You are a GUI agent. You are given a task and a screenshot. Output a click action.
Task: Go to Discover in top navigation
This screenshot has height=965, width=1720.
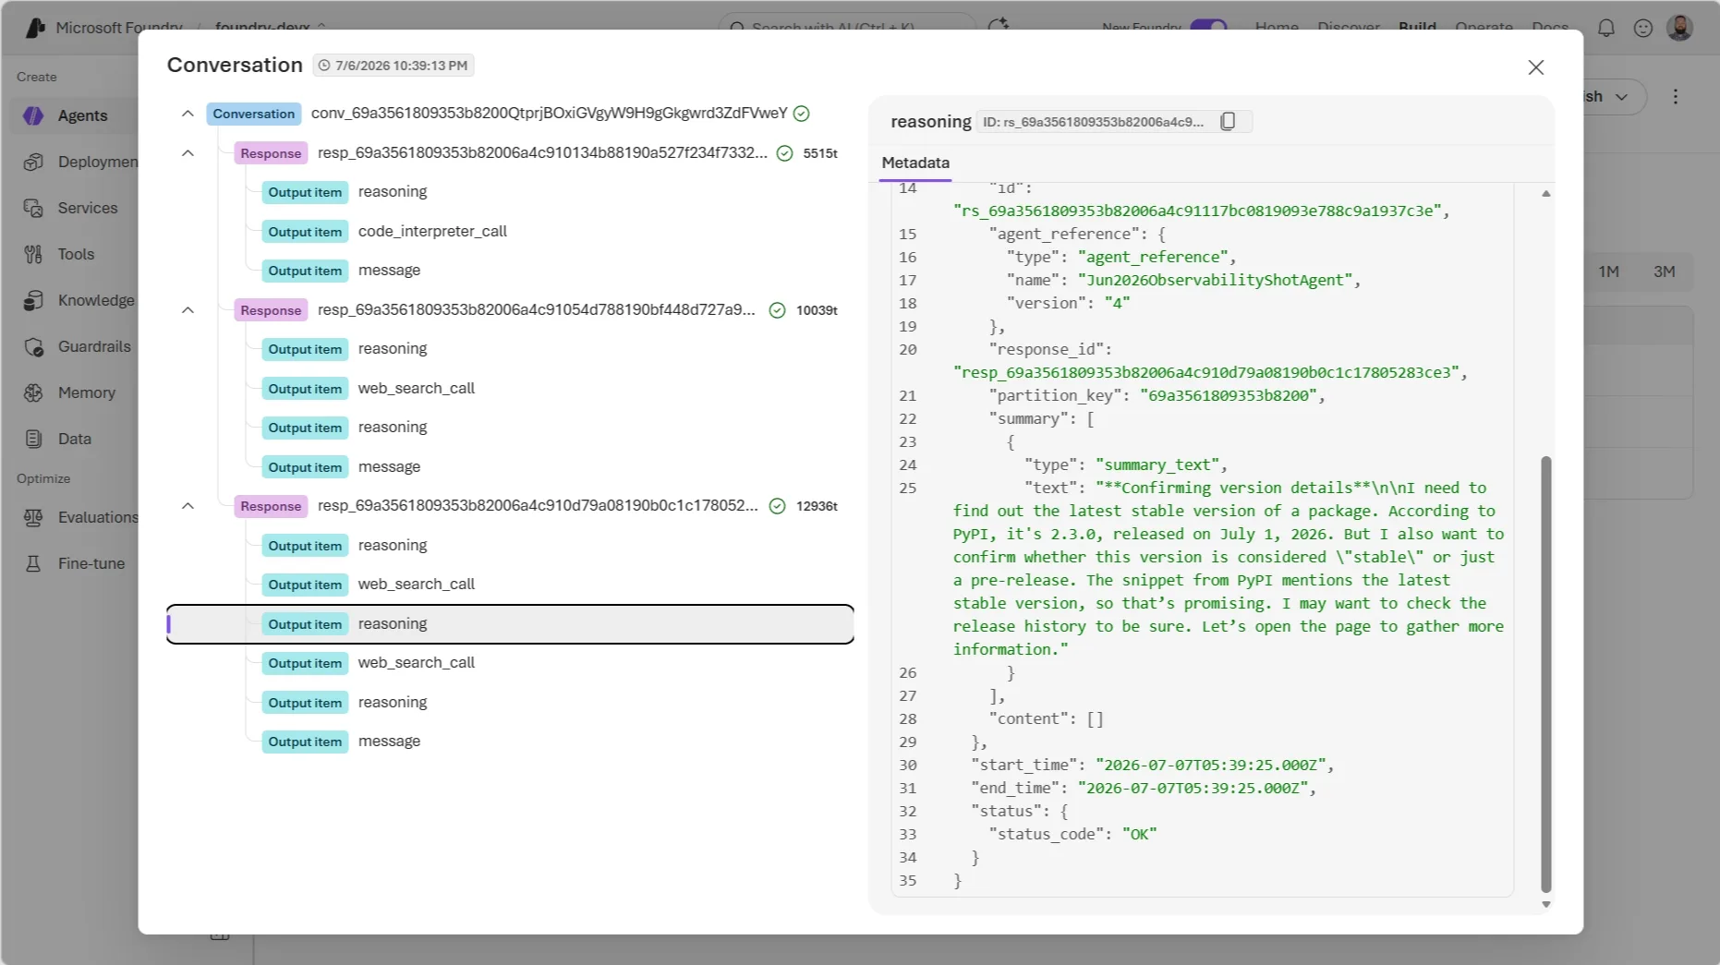[x=1349, y=27]
